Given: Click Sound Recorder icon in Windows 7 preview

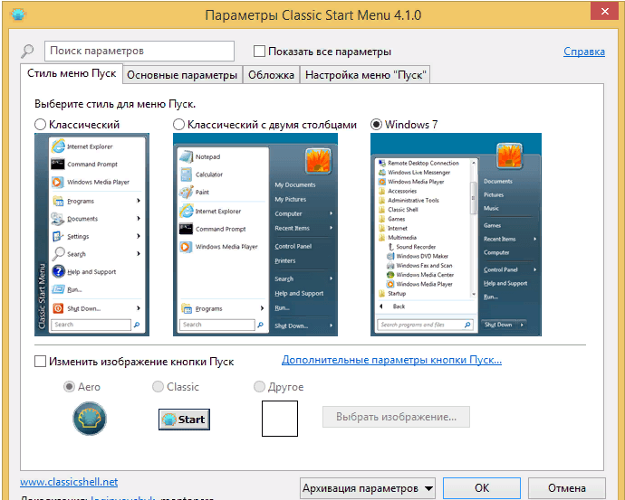Looking at the screenshot, I should pos(390,247).
